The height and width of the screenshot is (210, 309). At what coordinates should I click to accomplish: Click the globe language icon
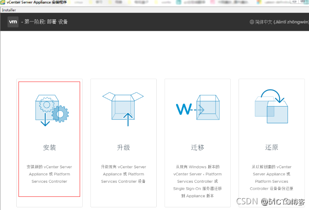pyautogui.click(x=252, y=22)
